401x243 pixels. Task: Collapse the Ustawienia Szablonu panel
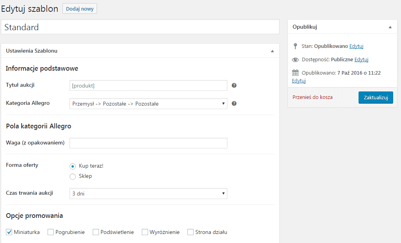272,51
